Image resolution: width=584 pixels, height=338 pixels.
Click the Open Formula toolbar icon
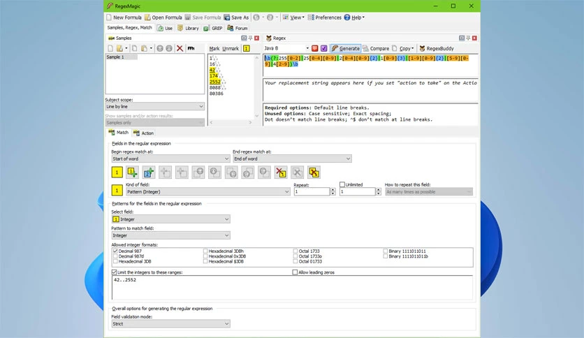click(147, 17)
